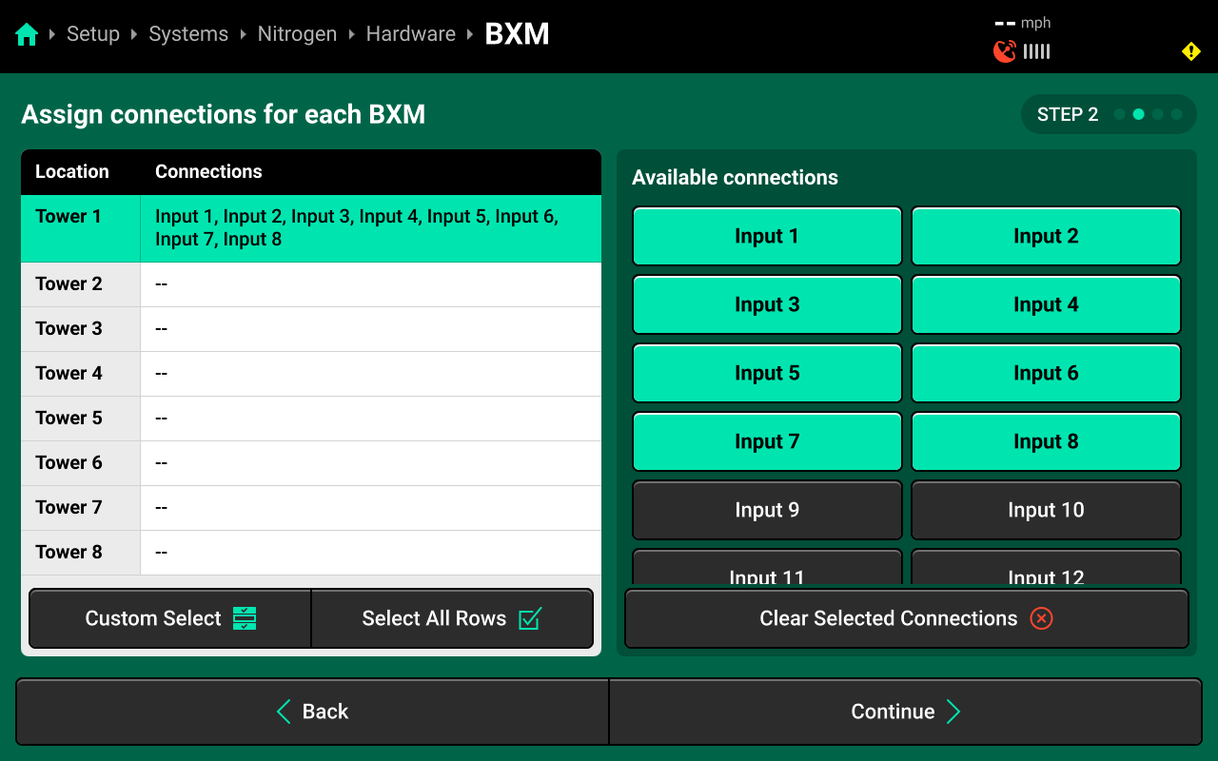Select the Tower 2 row
Screen dimensions: 1218x761
tap(311, 284)
